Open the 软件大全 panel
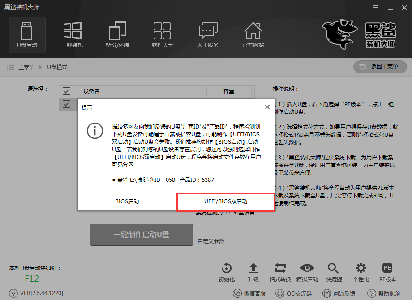412x300 pixels. [x=163, y=35]
